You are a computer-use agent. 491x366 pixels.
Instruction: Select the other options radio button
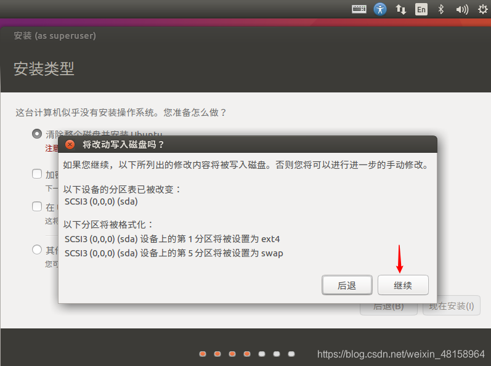tap(37, 250)
